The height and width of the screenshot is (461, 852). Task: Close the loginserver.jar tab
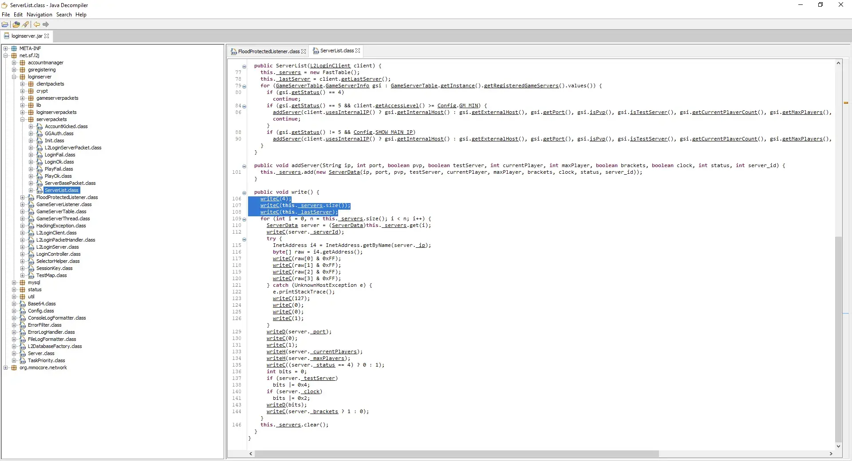click(x=47, y=36)
